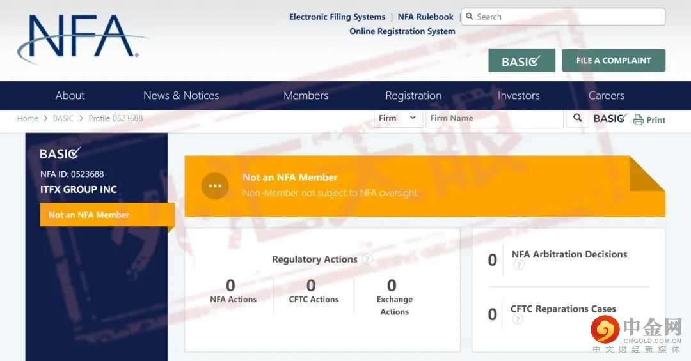Open the NFA Rulebook link

pos(425,17)
